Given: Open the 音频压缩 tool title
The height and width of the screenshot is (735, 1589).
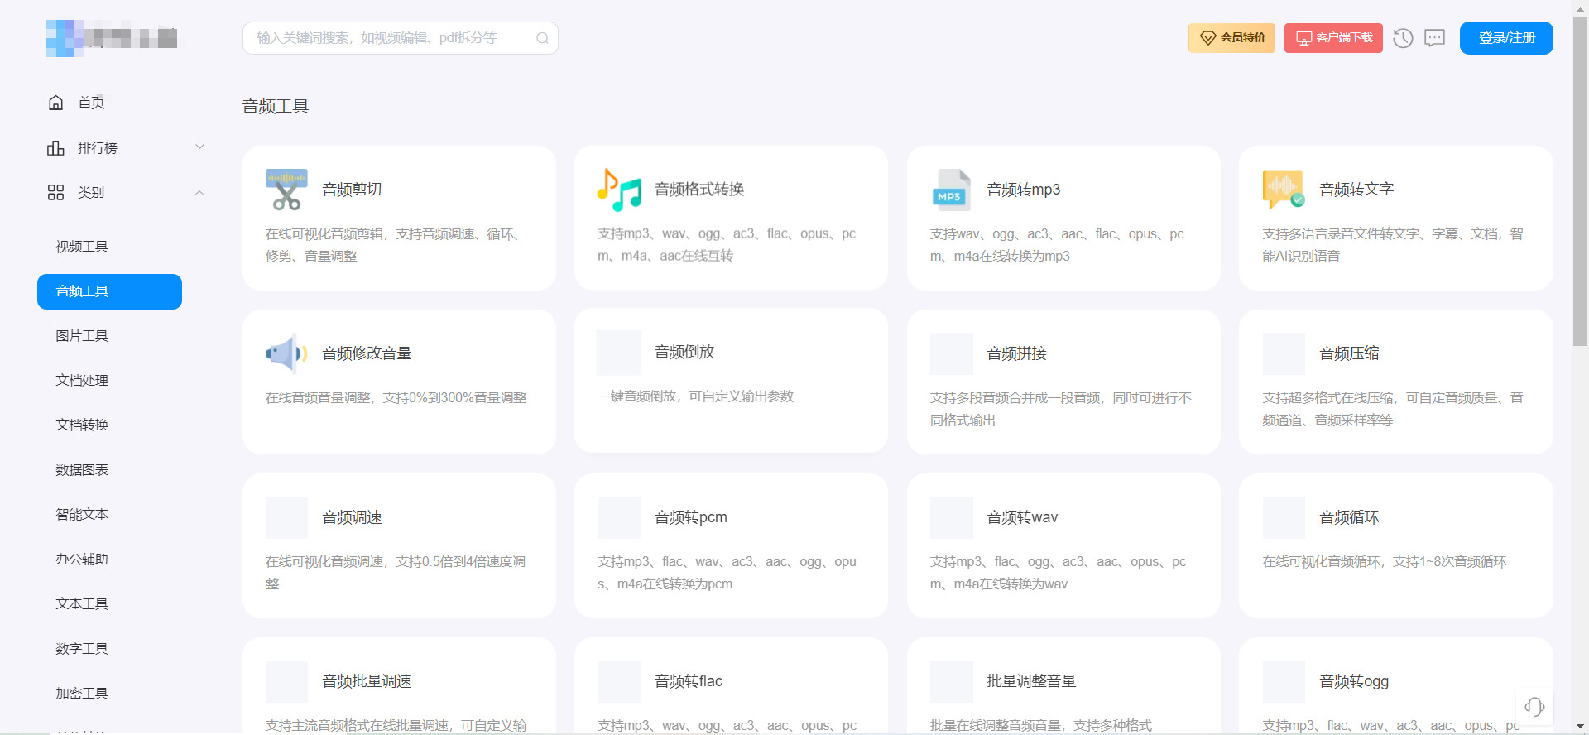Looking at the screenshot, I should [1349, 353].
